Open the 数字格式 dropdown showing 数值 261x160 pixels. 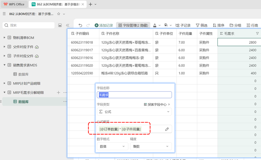tap(113, 147)
